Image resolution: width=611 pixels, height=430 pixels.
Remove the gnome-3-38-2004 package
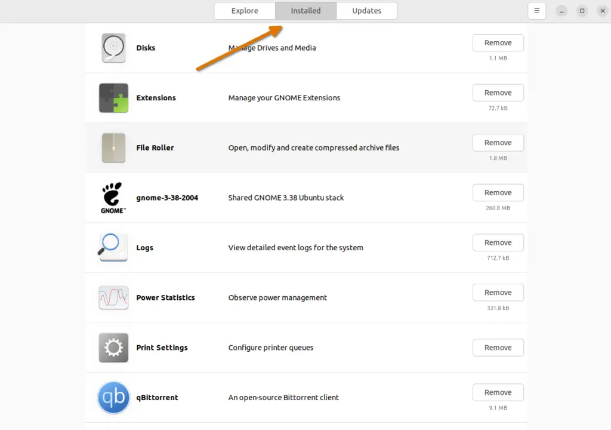(498, 192)
